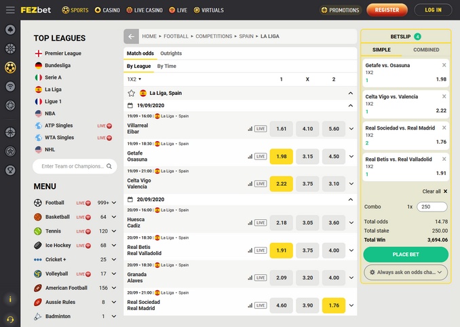This screenshot has height=327, width=460.
Task: Open the football icon in left sidebar
Action: point(10,67)
